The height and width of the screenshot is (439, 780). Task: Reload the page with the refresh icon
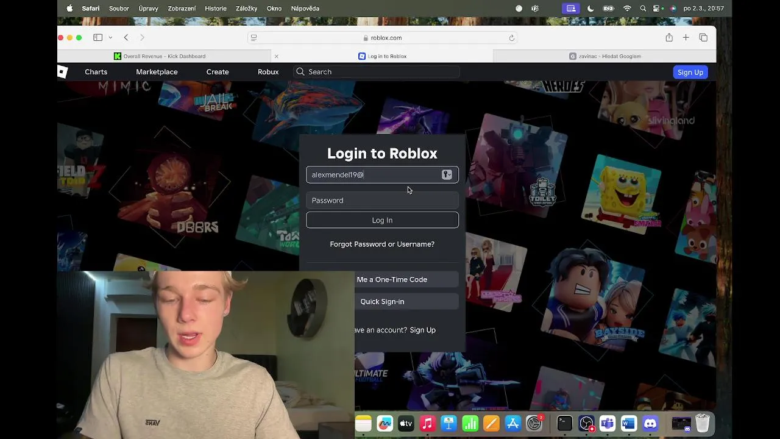(x=512, y=38)
